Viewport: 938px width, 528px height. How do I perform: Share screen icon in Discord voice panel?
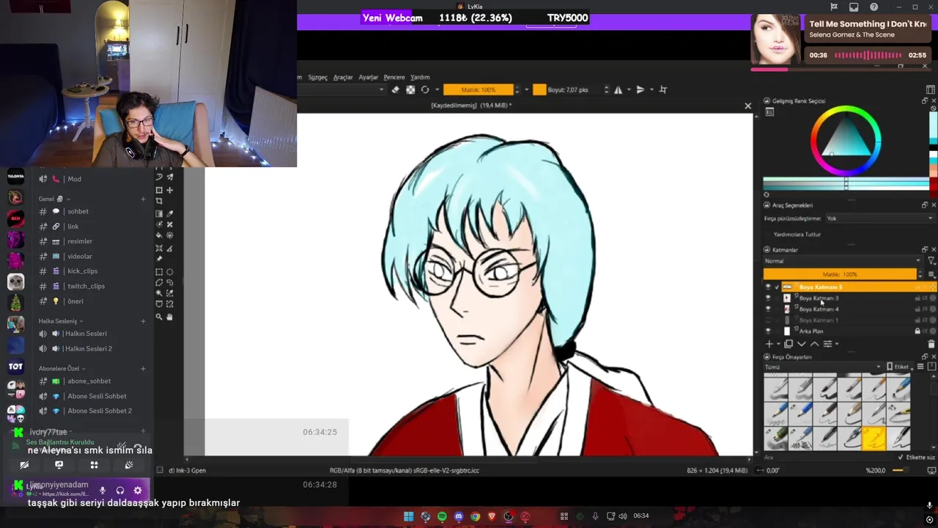[x=59, y=465]
